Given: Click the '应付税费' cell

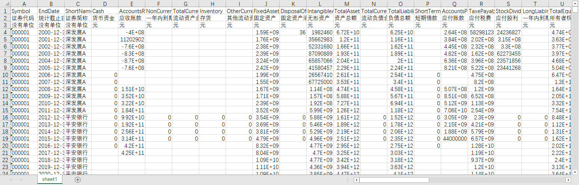Looking at the screenshot, I should point(481,18).
